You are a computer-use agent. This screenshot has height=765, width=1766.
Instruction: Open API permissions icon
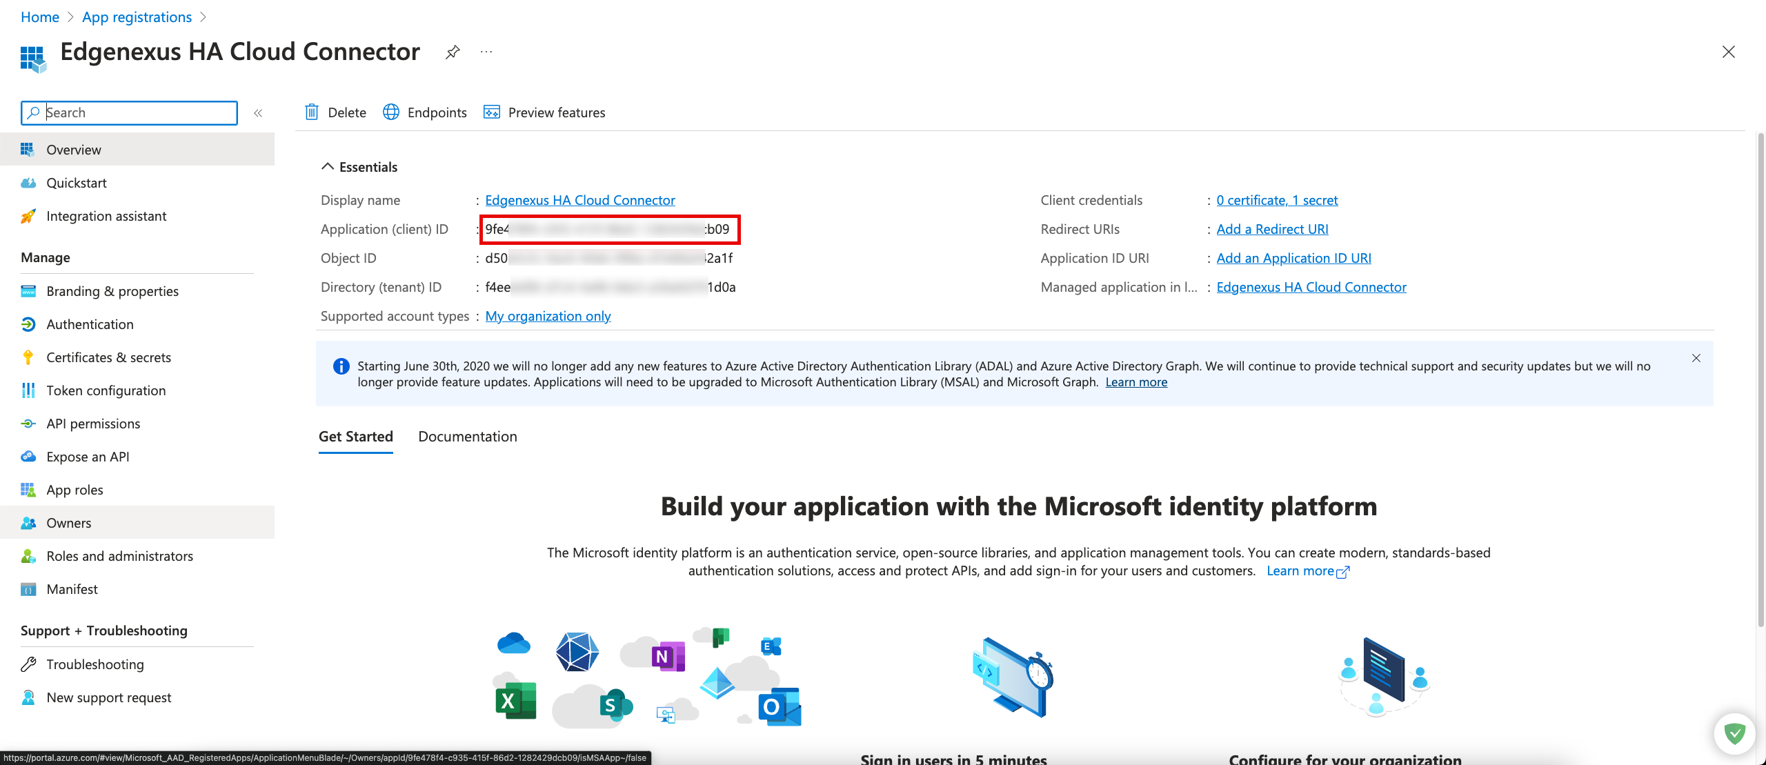28,424
